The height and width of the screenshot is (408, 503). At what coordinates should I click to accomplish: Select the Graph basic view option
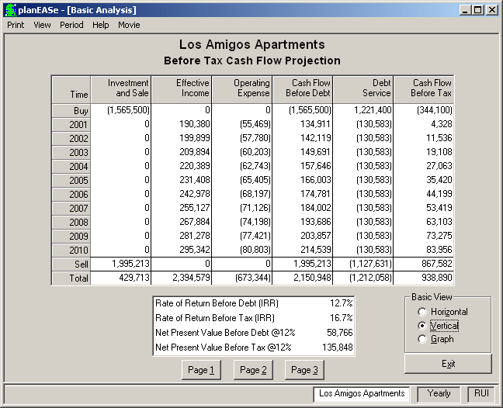436,339
